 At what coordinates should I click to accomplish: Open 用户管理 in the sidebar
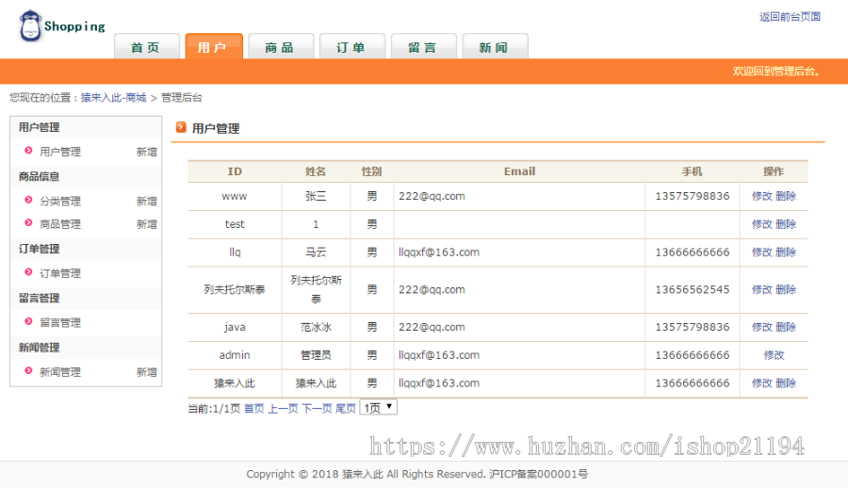[60, 152]
